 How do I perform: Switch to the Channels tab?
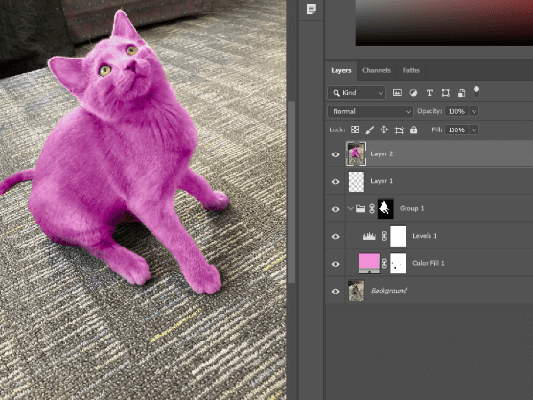(377, 70)
